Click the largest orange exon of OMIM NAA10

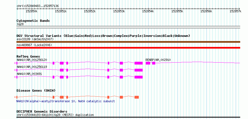pyautogui.click(x=137, y=97)
